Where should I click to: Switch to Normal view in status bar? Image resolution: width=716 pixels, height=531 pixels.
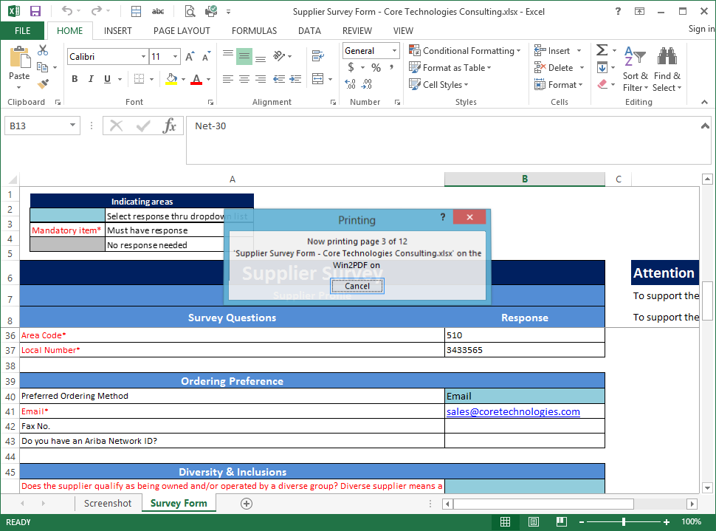tap(505, 522)
